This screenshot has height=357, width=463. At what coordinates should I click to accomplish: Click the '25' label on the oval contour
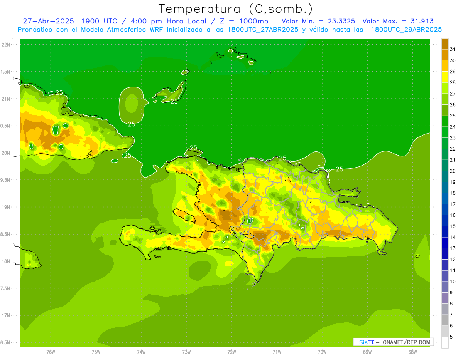[x=132, y=124]
